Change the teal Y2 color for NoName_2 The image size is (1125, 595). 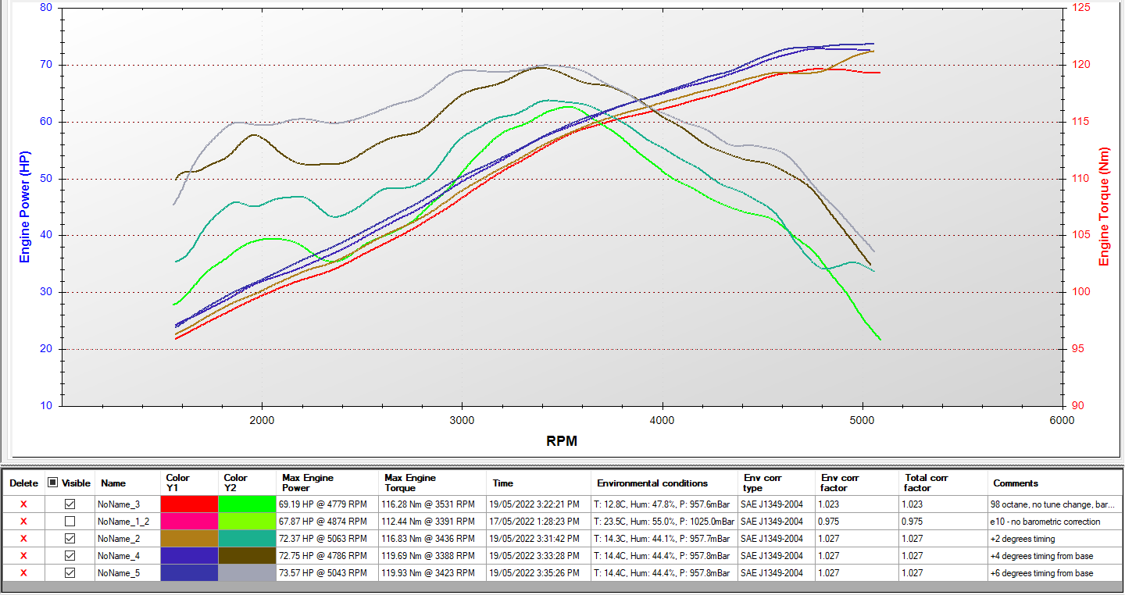click(x=248, y=539)
